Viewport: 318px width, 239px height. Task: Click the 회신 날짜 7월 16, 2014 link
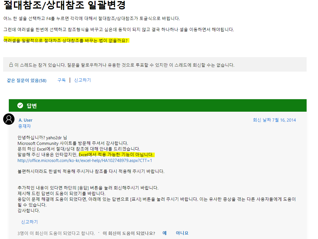[x=274, y=120]
